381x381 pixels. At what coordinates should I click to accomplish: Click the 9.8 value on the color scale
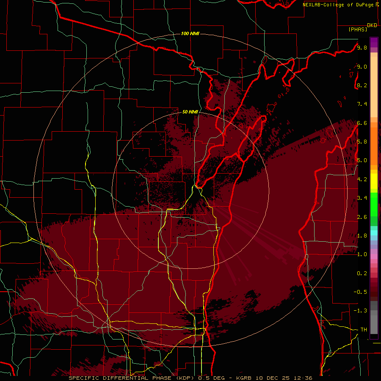362,47
